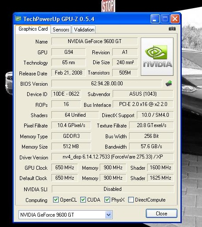Click the default Shader value 1625 MHz
Screen dimensions: 202x227
(x=161, y=178)
